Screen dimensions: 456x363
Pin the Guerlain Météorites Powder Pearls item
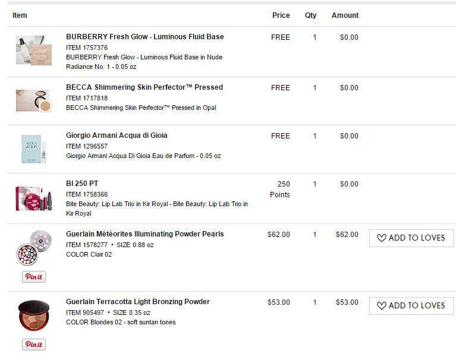[x=34, y=277]
